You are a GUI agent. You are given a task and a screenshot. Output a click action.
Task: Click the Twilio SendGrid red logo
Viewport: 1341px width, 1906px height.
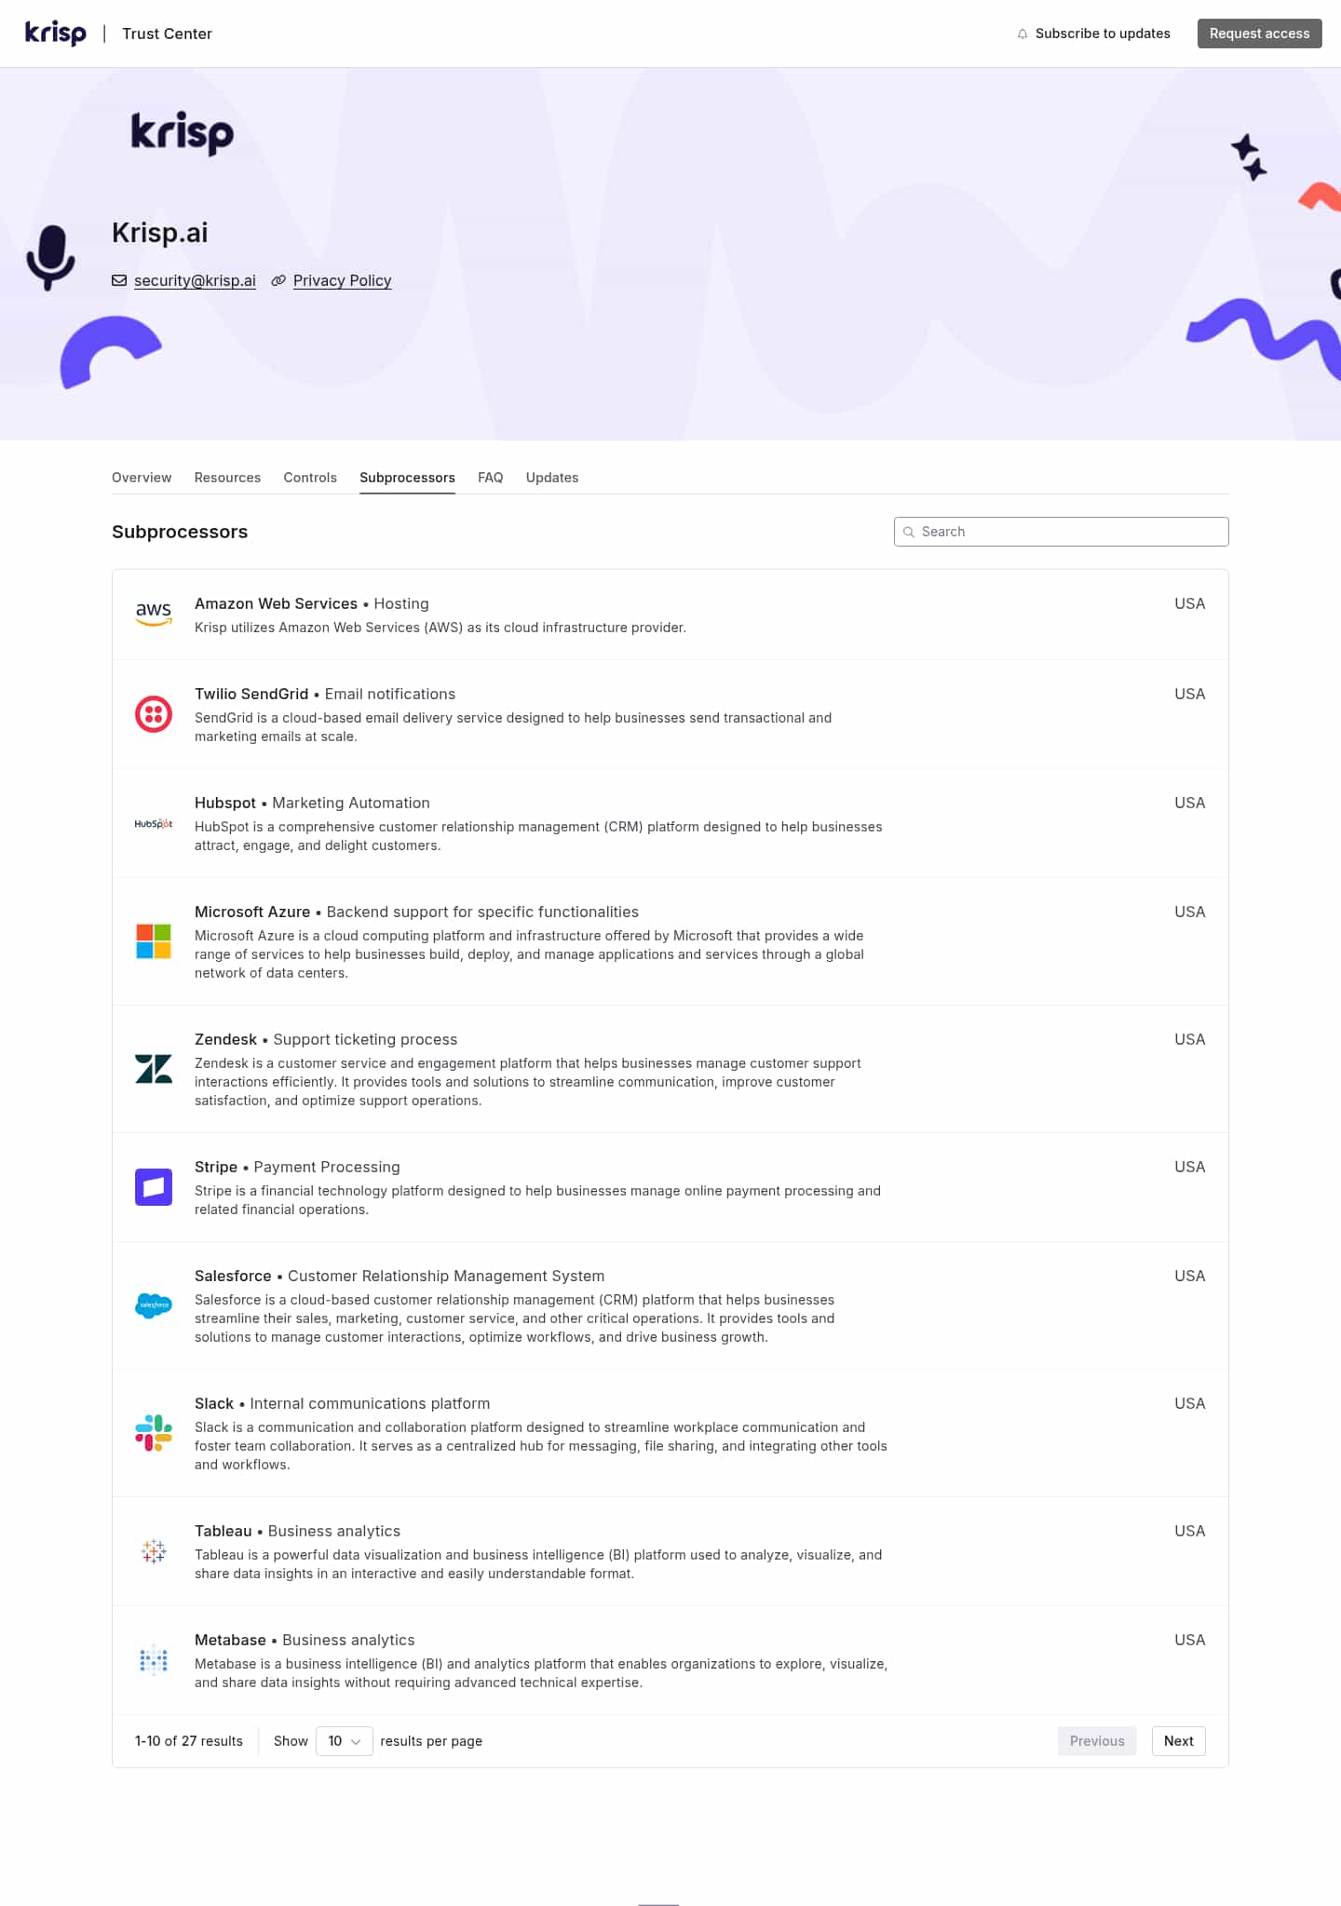point(154,714)
